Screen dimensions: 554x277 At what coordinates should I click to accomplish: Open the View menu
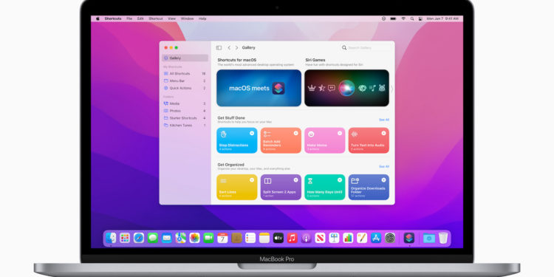coord(171,18)
